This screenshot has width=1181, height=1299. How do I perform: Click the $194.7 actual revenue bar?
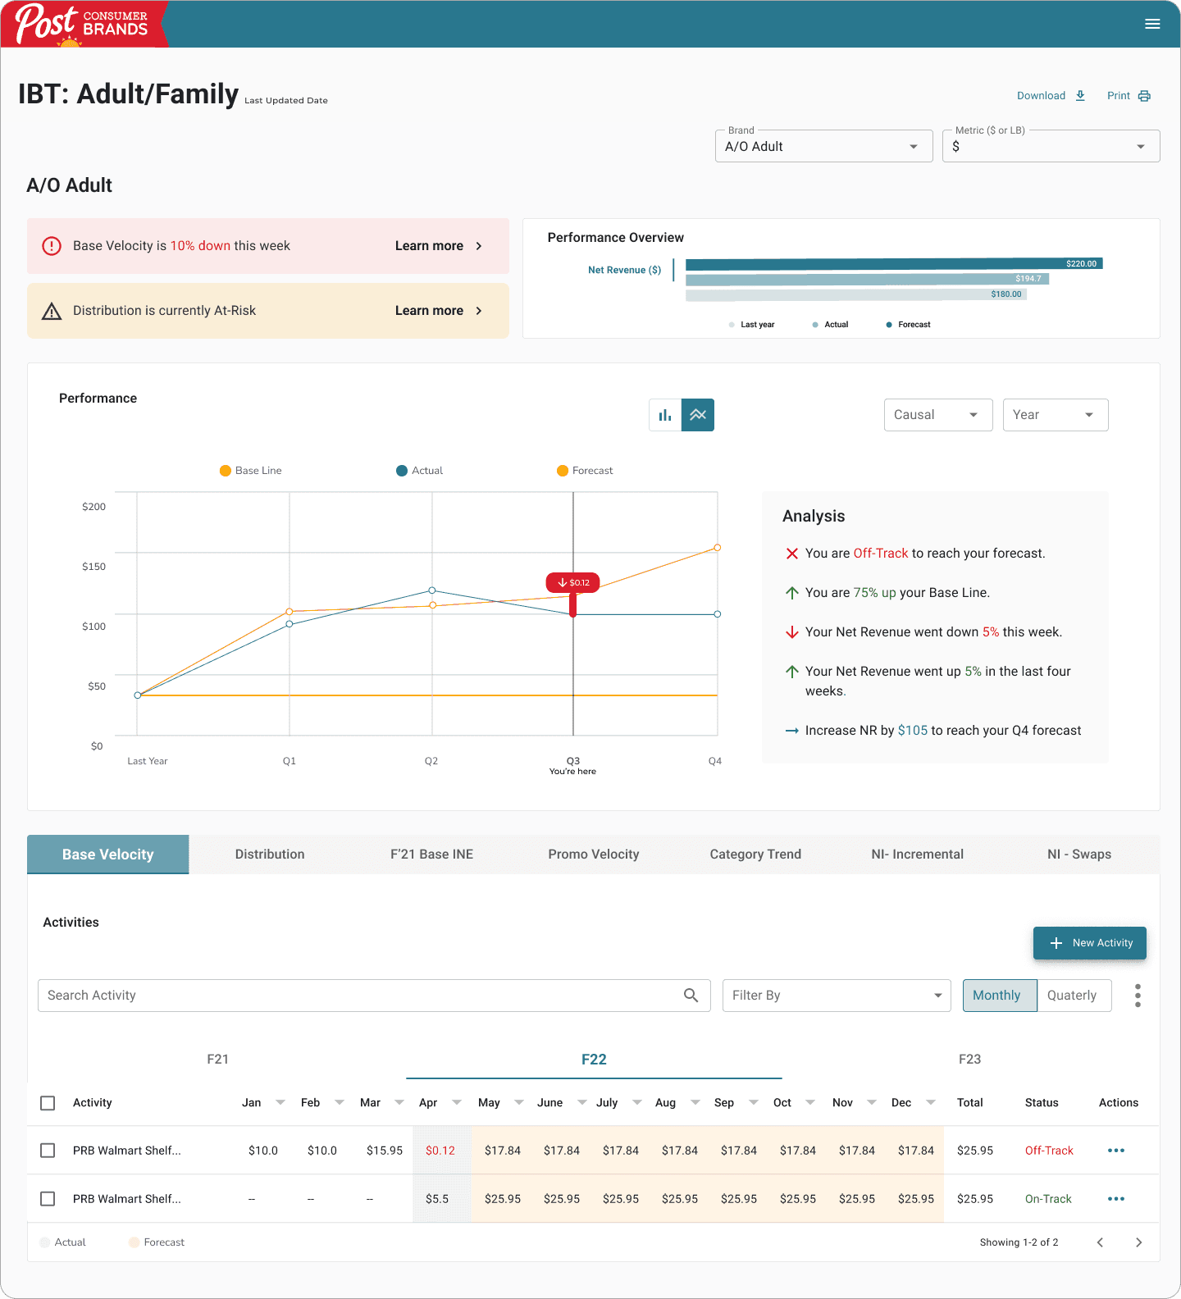coord(867,280)
